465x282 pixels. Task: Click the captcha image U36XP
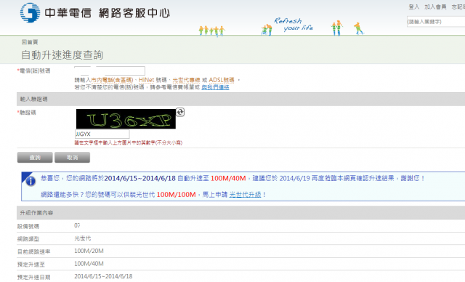(x=126, y=119)
